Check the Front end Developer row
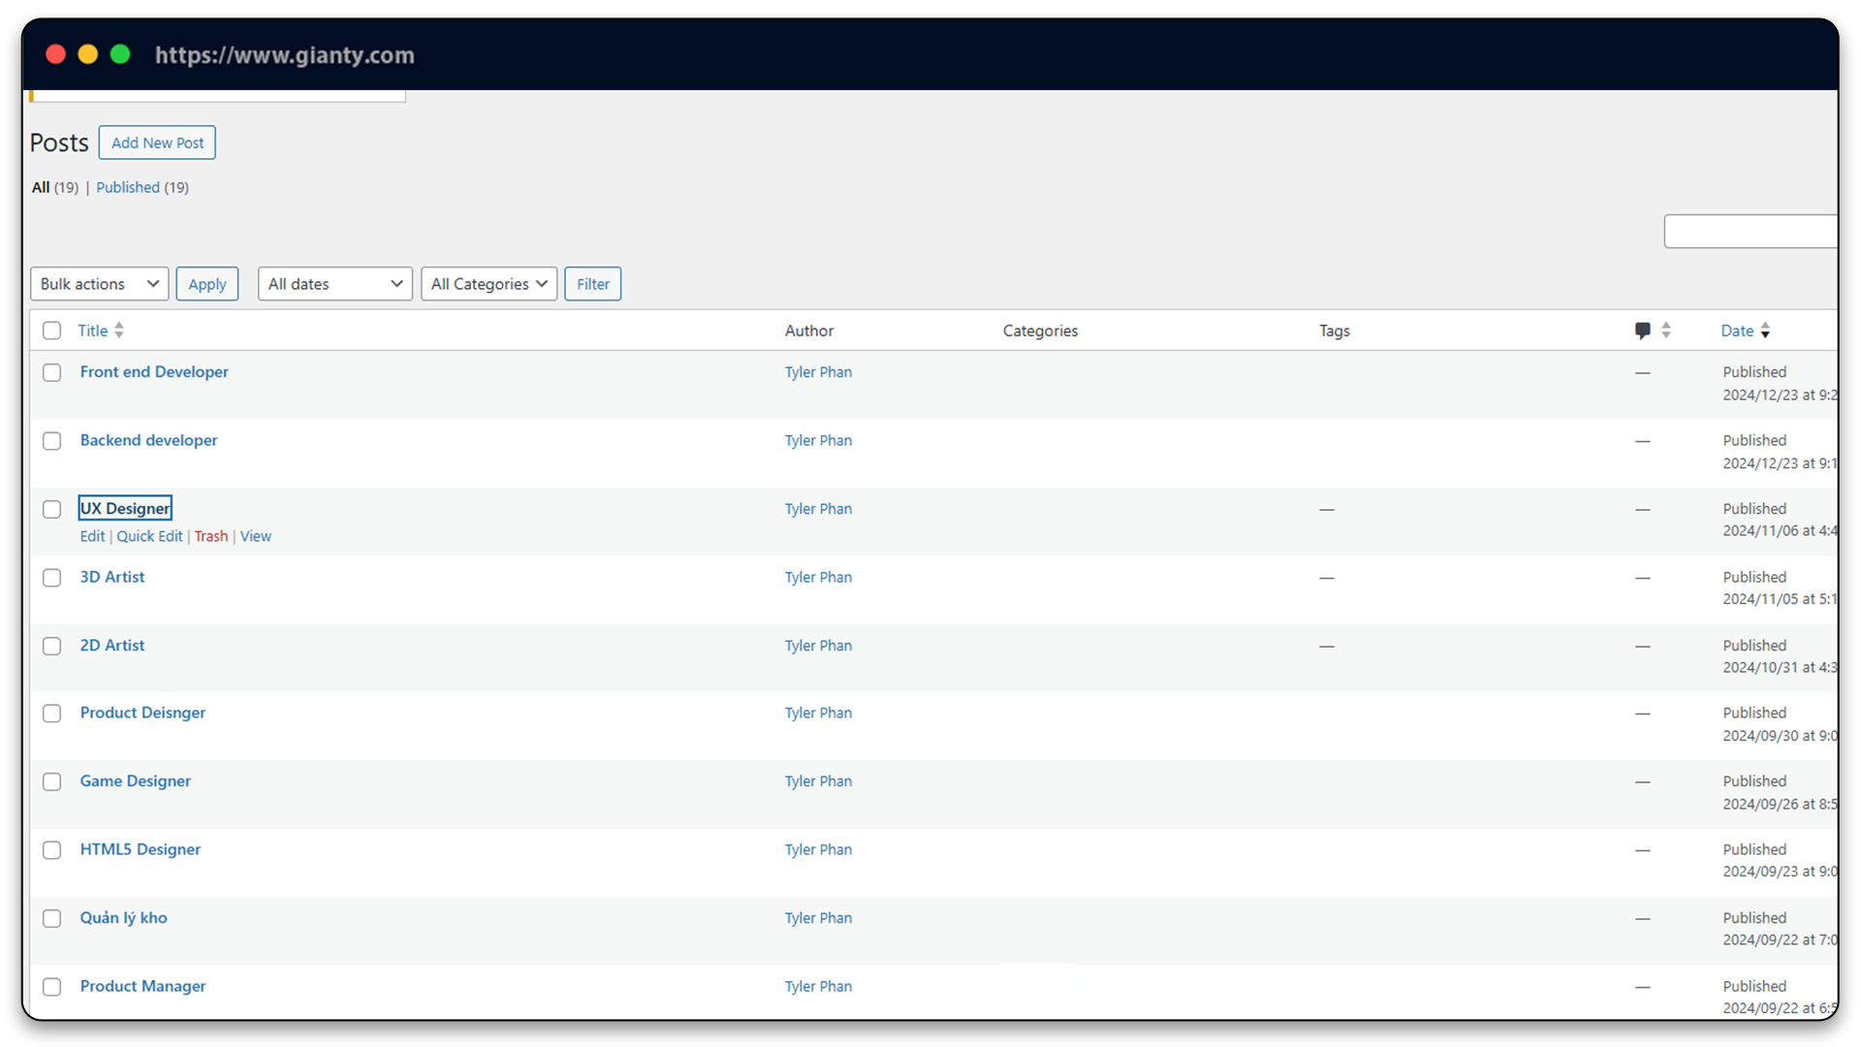 [x=52, y=372]
